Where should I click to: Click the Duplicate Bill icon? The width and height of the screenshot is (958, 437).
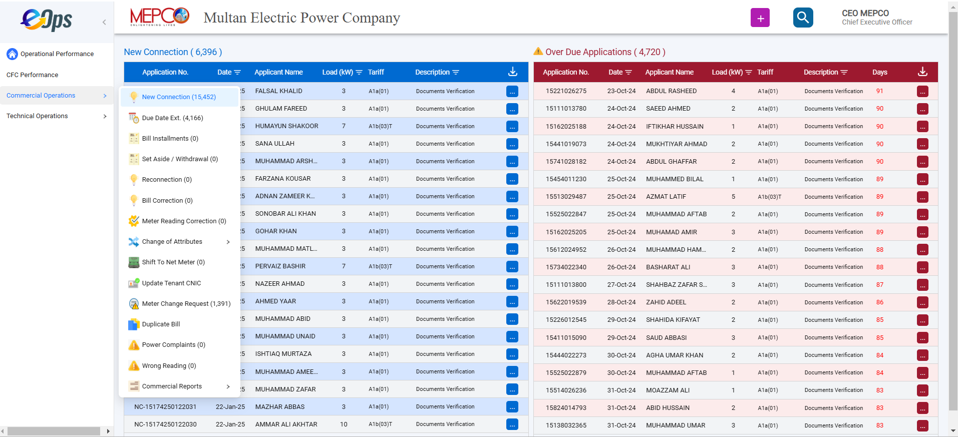(134, 324)
